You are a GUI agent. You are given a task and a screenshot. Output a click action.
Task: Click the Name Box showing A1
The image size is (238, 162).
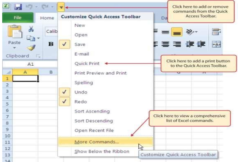click(30, 64)
